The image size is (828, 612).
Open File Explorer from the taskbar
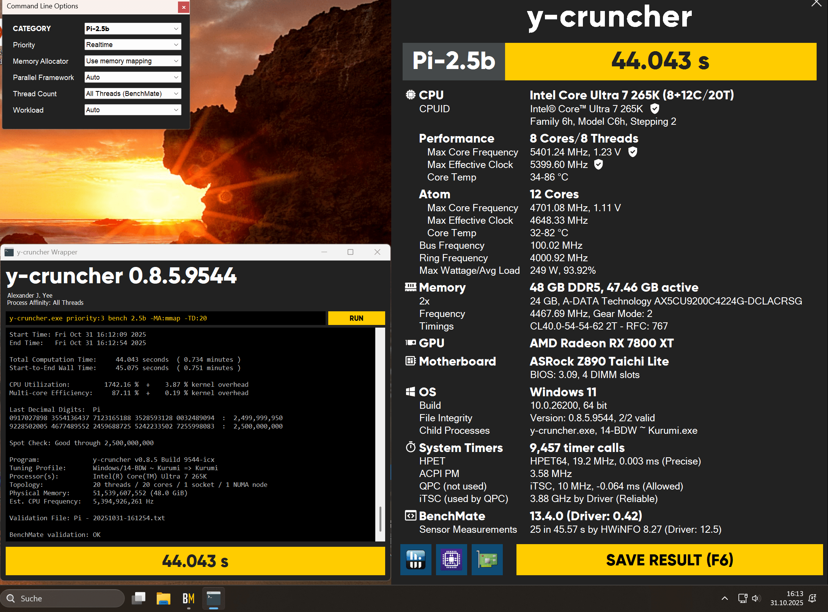pos(163,598)
